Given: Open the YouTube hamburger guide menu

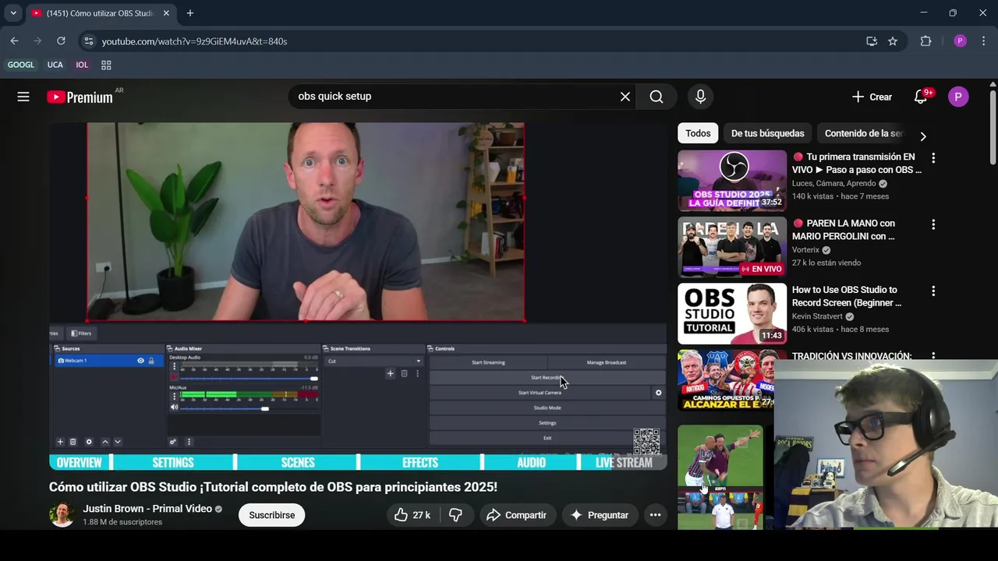Looking at the screenshot, I should [23, 97].
